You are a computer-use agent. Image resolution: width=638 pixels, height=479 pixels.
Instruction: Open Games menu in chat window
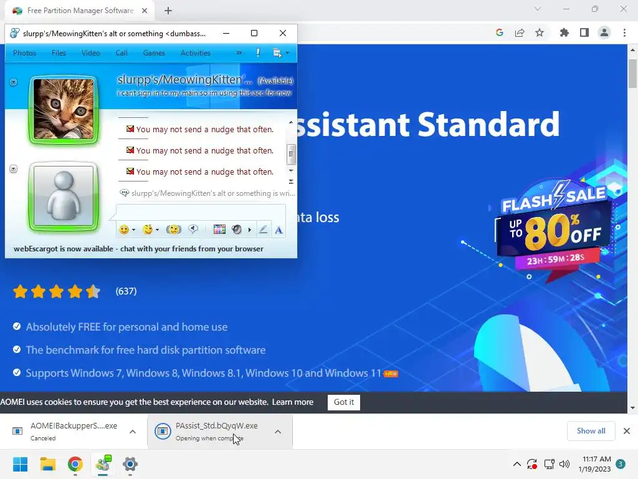[154, 53]
